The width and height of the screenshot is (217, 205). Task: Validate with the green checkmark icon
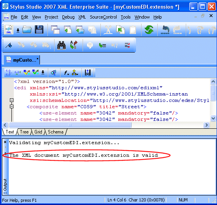click(36, 72)
